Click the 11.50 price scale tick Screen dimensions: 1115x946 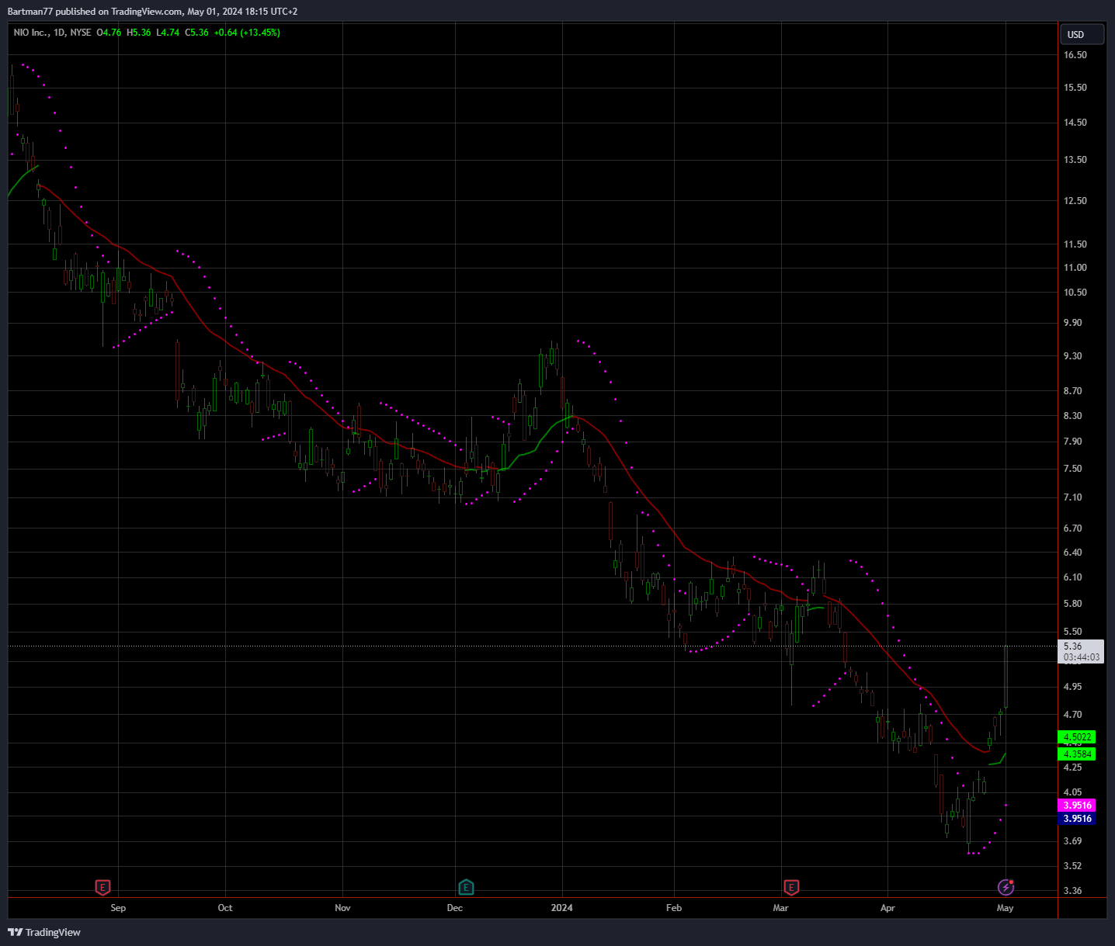[x=1075, y=244]
